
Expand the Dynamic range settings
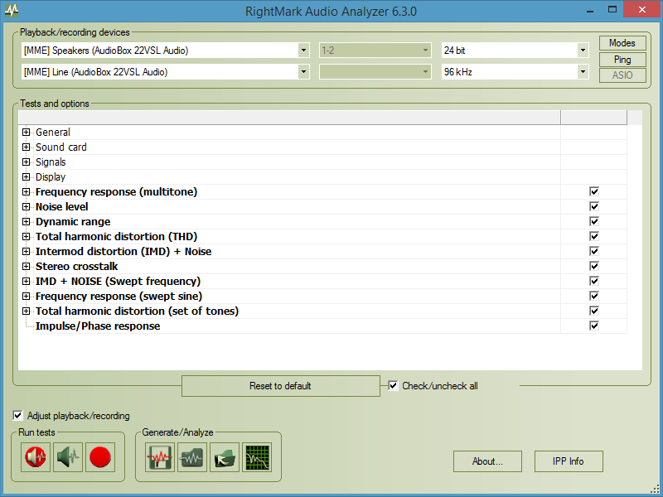(x=27, y=221)
